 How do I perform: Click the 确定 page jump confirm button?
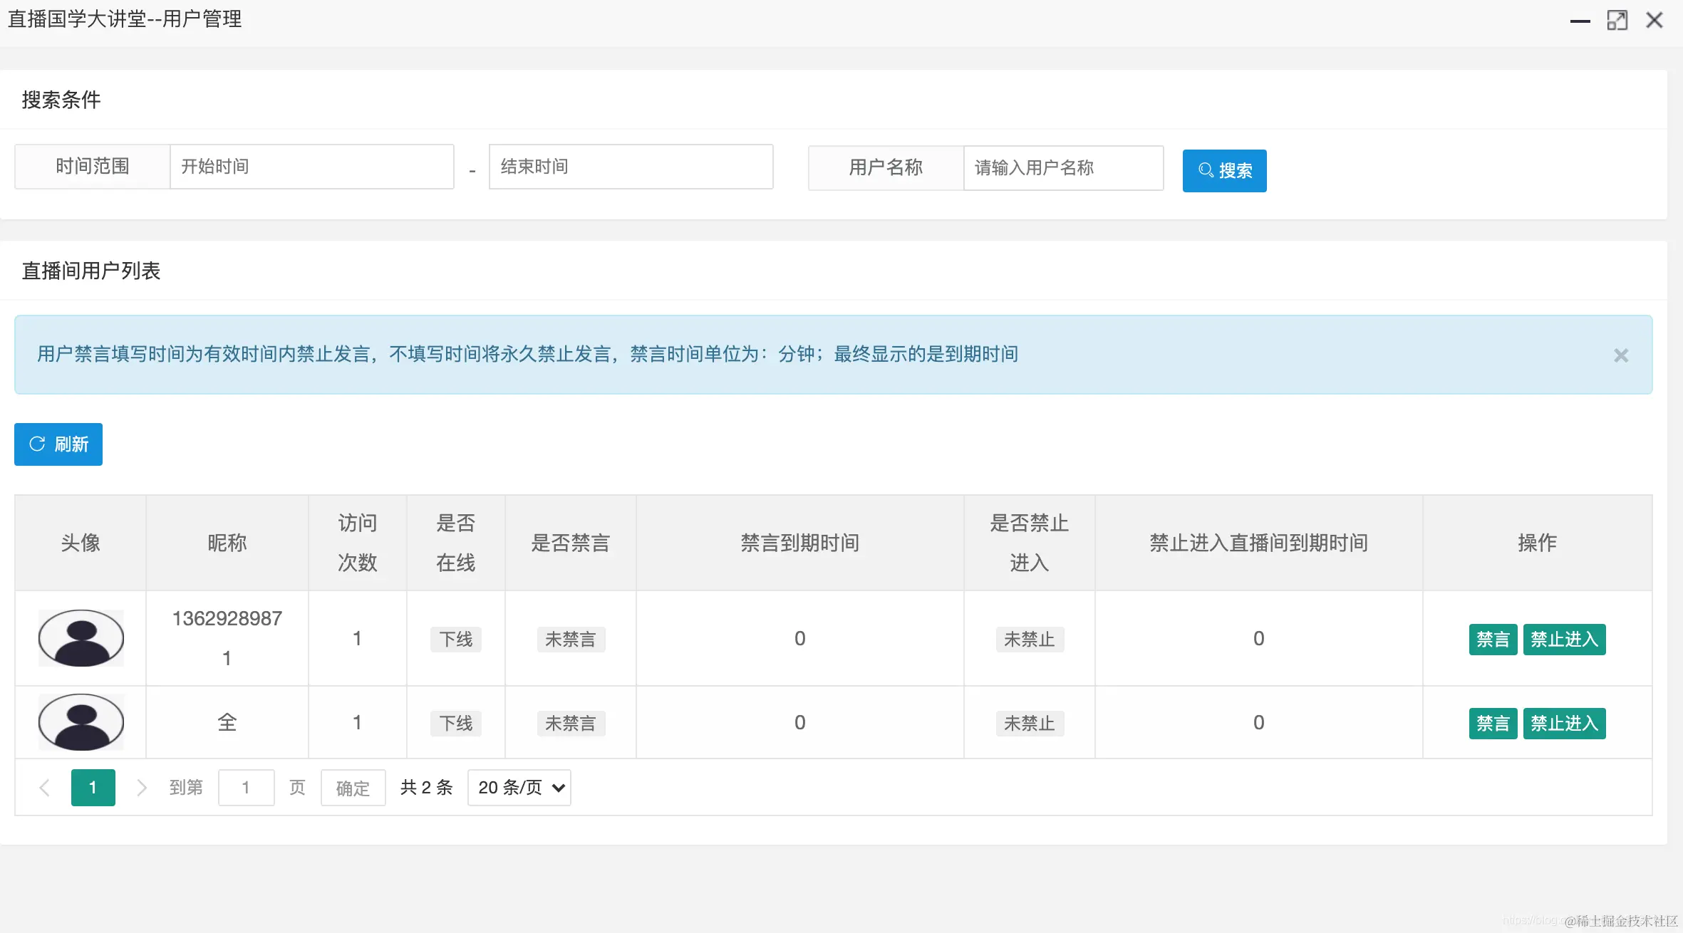[x=353, y=787]
